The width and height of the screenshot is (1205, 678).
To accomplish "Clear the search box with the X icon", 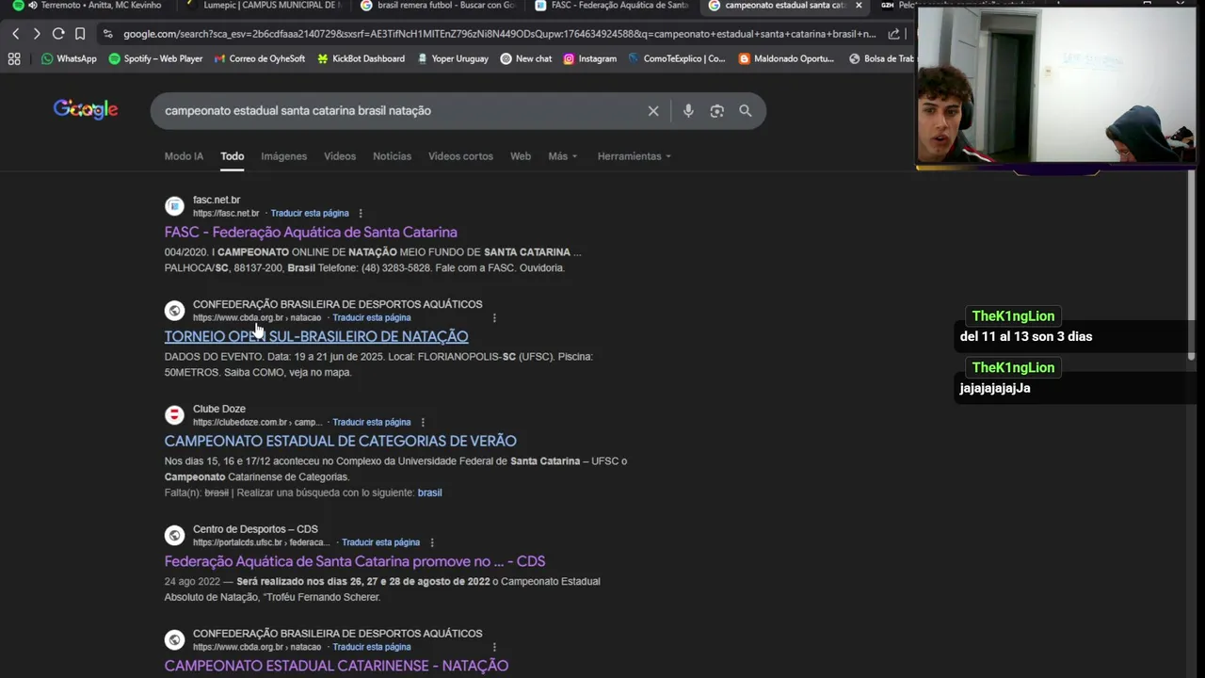I will [x=653, y=111].
